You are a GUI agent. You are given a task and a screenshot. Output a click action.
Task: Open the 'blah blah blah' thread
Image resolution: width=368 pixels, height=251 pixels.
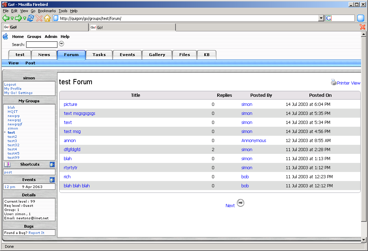point(77,186)
